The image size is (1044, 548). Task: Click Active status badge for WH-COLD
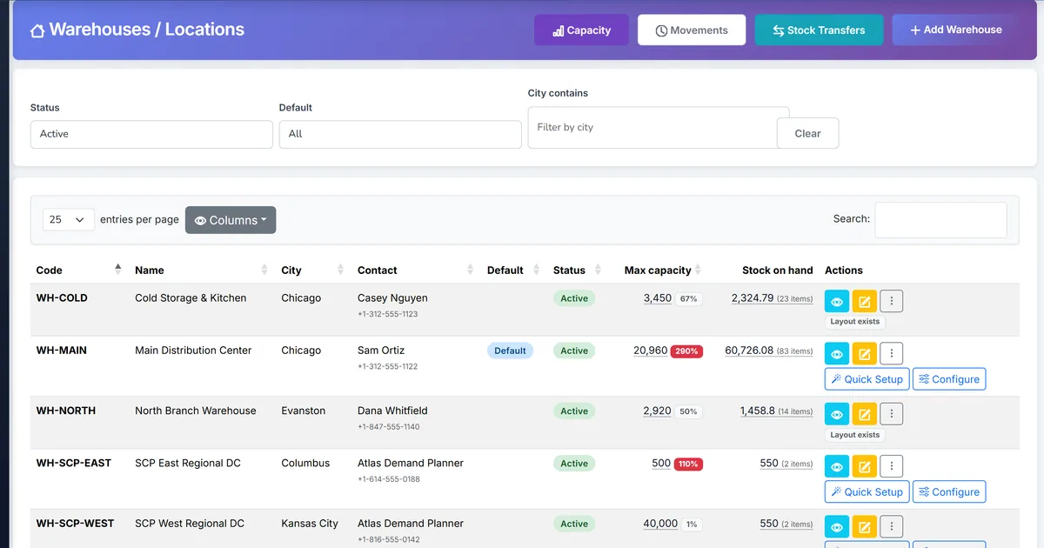point(574,298)
